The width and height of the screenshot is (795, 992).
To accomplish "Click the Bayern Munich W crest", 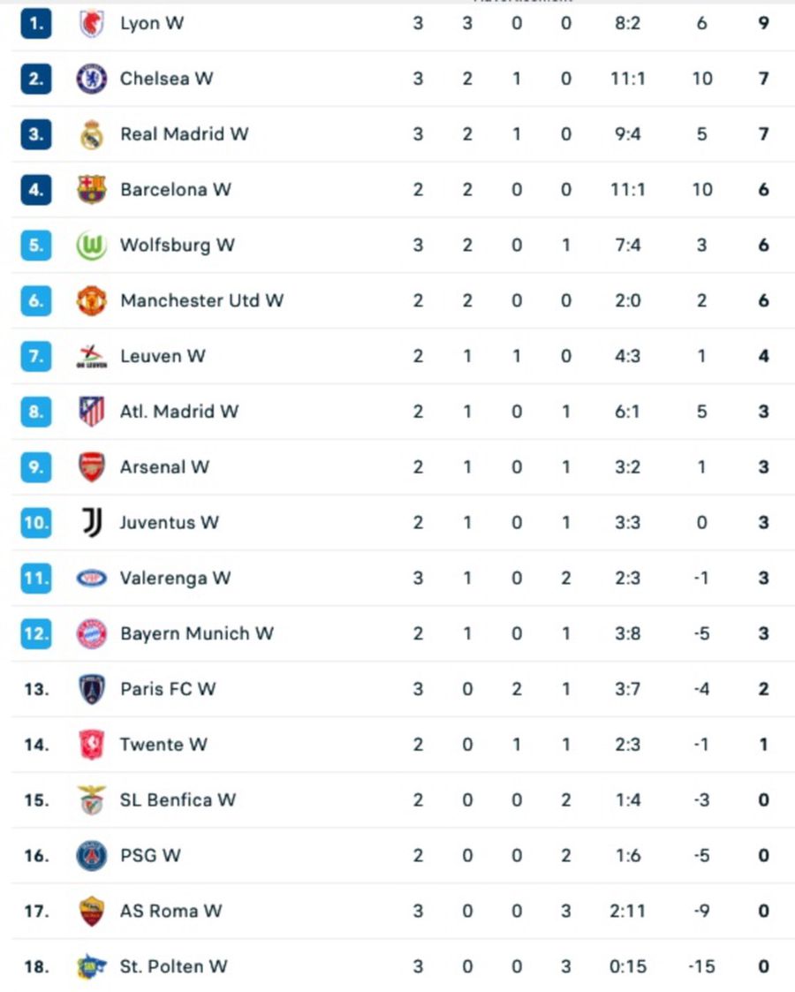I will click(x=93, y=633).
